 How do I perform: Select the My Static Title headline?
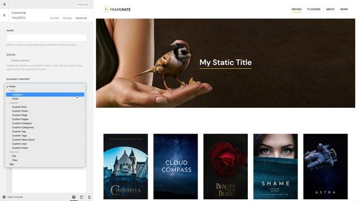pos(225,63)
